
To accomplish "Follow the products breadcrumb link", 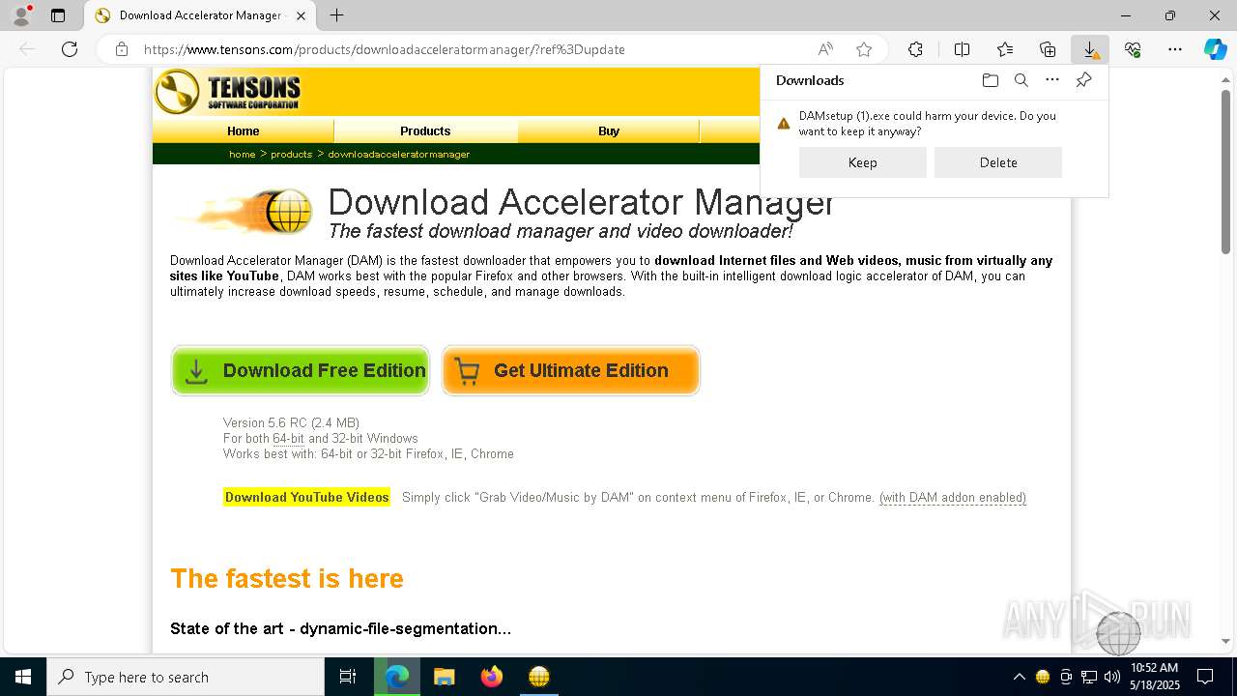I will tap(291, 154).
